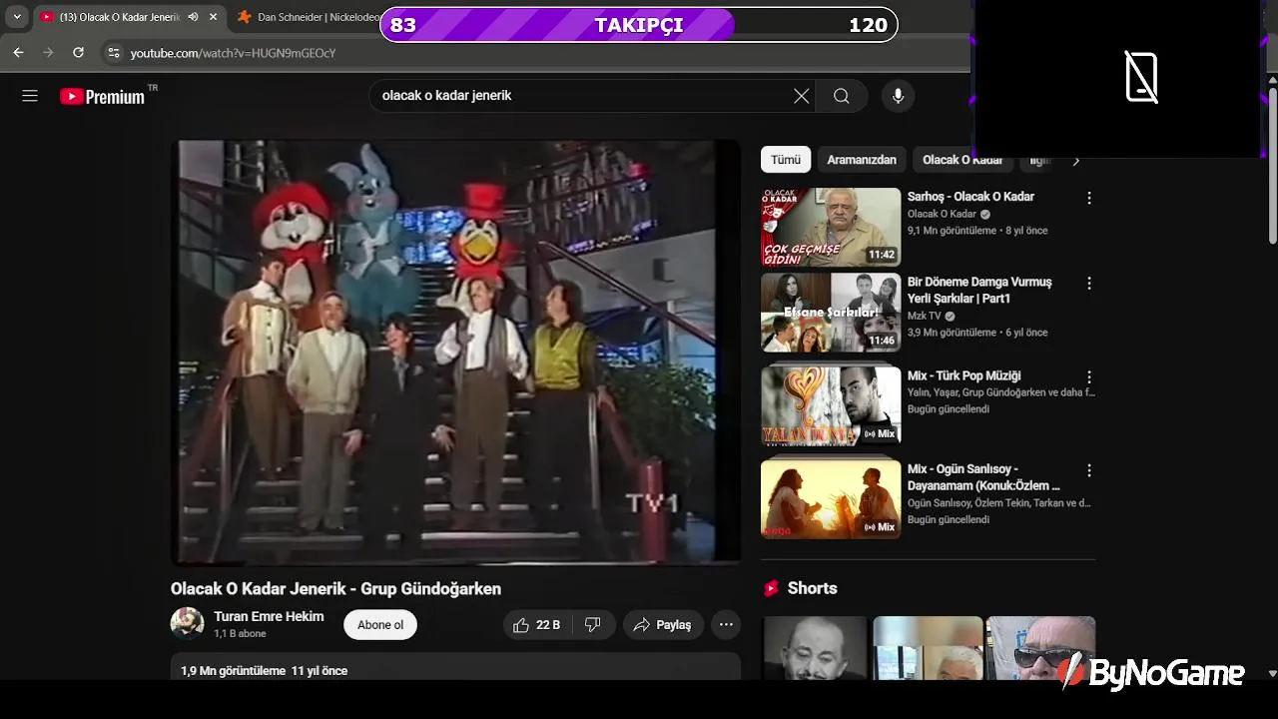Viewport: 1278px width, 719px height.
Task: Open options for Mix - Ogün Sanlısoy
Action: [x=1089, y=470]
